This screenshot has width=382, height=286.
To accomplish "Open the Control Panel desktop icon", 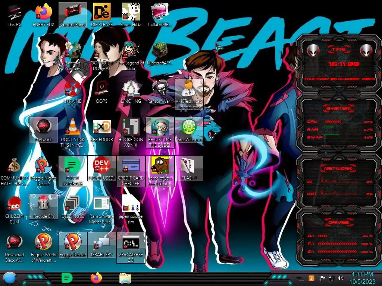I will click(x=73, y=15).
